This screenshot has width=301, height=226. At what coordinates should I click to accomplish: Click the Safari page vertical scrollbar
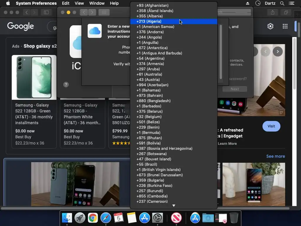295,64
